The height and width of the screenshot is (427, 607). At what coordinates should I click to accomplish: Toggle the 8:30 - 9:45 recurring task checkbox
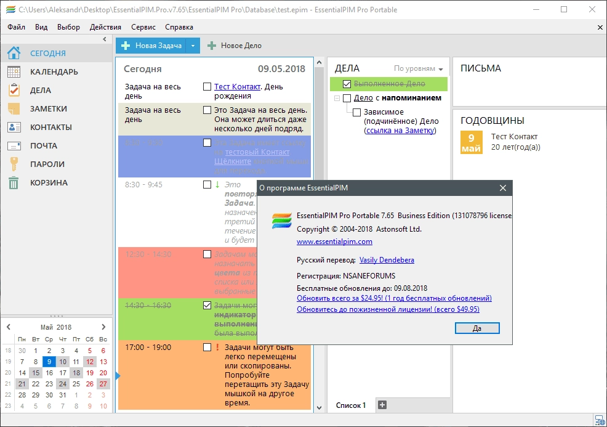coord(207,184)
